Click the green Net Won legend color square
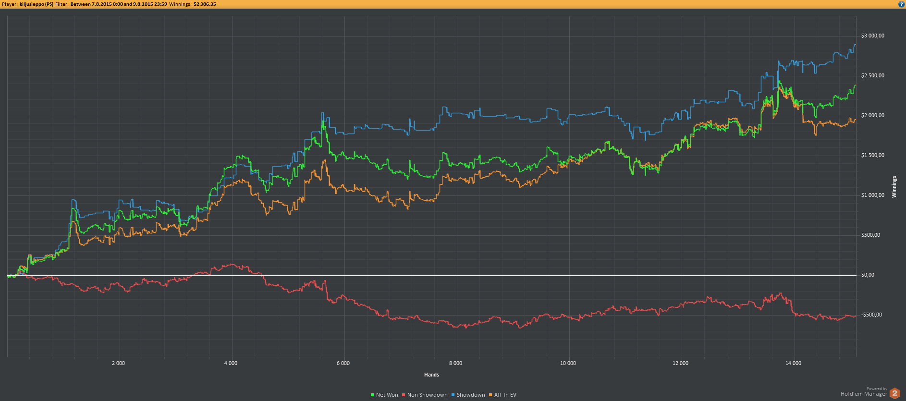Image resolution: width=906 pixels, height=401 pixels. (372, 395)
